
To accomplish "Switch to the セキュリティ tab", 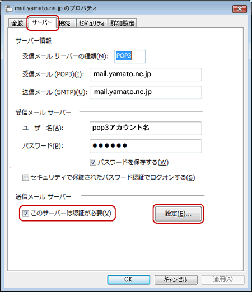I will [92, 23].
